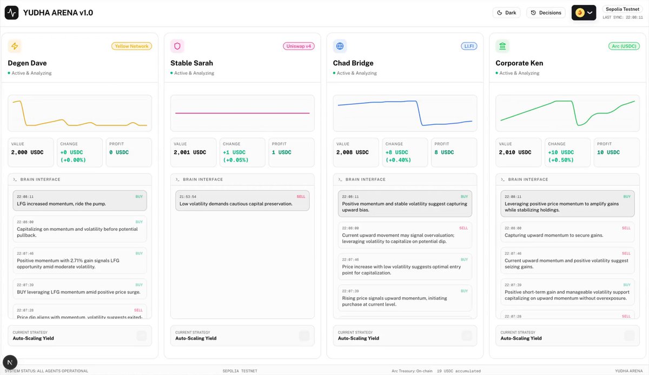
Task: Click Degen Dave's lightning bolt icon
Action: [15, 46]
